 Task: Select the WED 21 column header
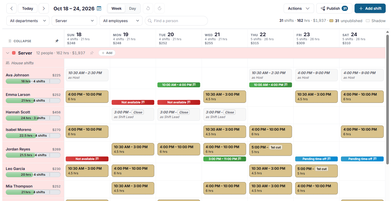(x=225, y=38)
